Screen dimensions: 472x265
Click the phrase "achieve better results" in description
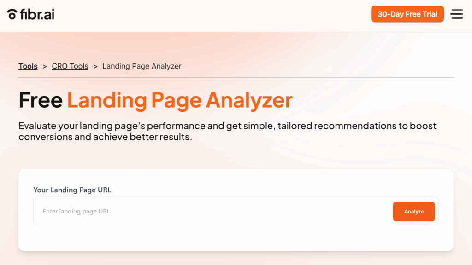pyautogui.click(x=142, y=137)
